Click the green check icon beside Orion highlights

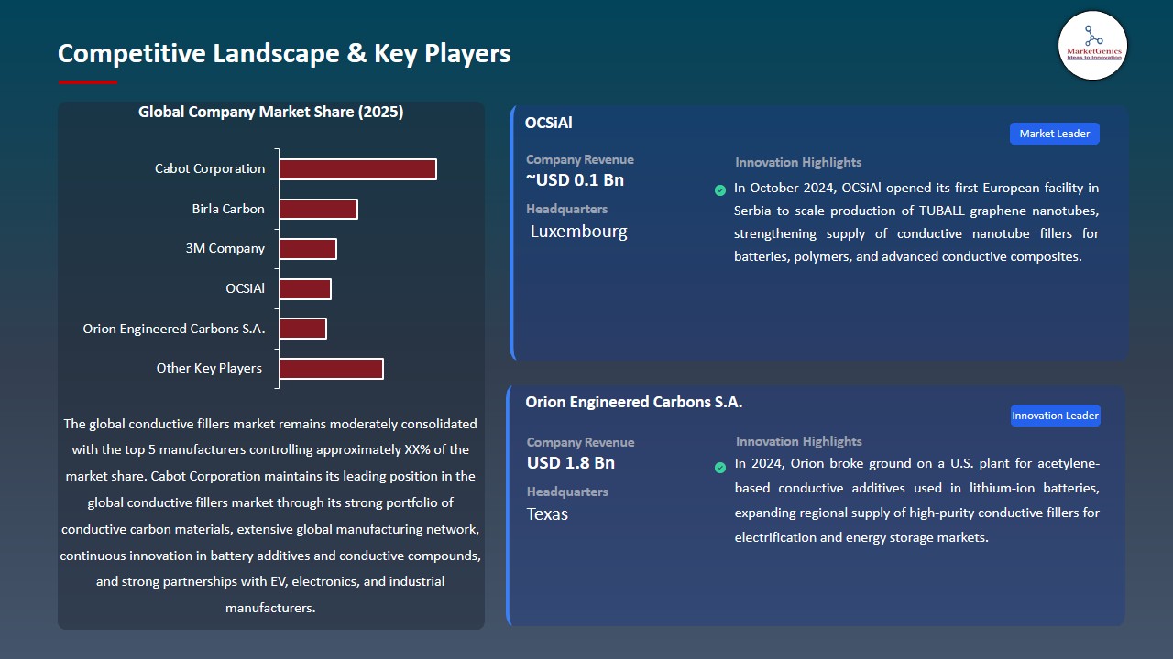720,468
